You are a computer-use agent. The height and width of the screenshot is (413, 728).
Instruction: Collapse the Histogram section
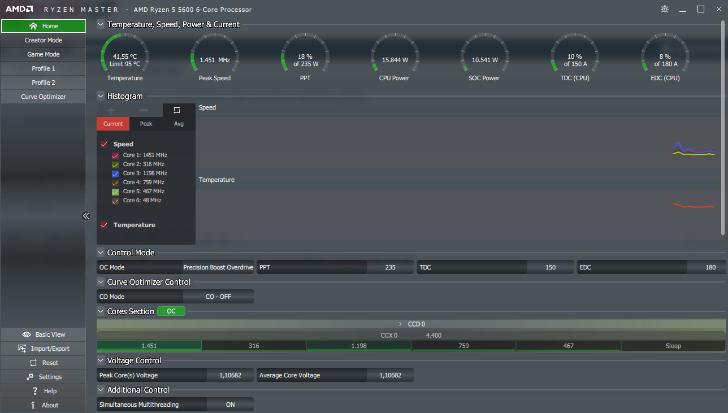(x=101, y=96)
